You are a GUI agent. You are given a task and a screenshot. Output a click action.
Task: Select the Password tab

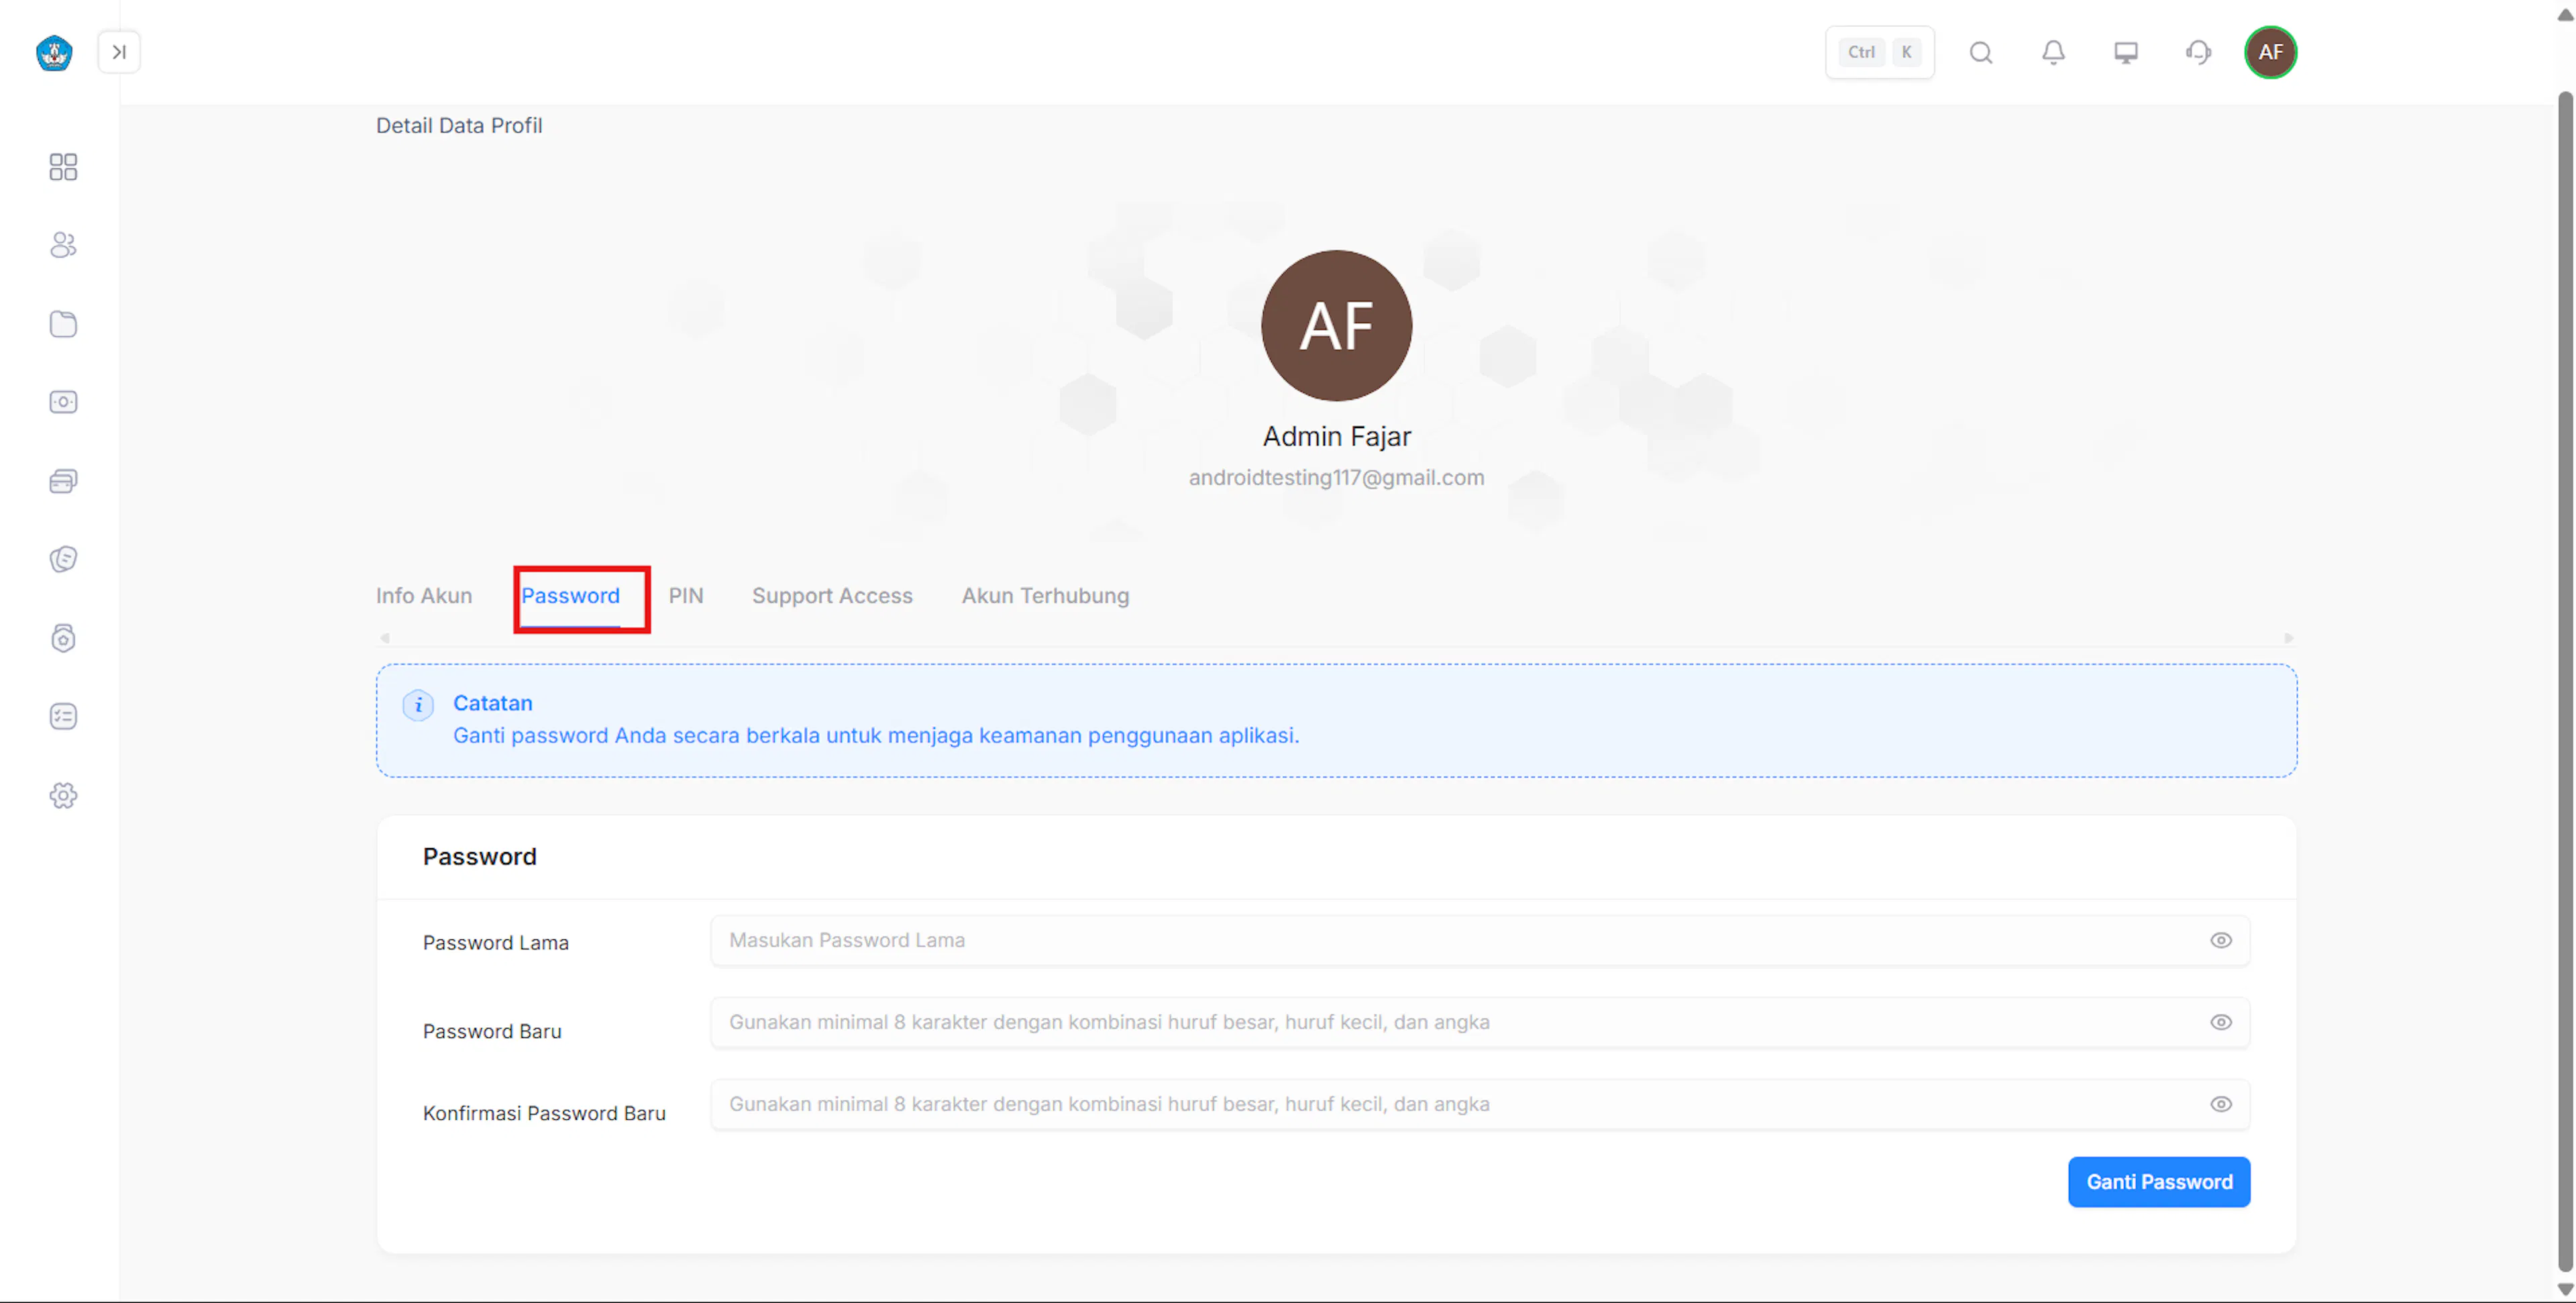[570, 596]
